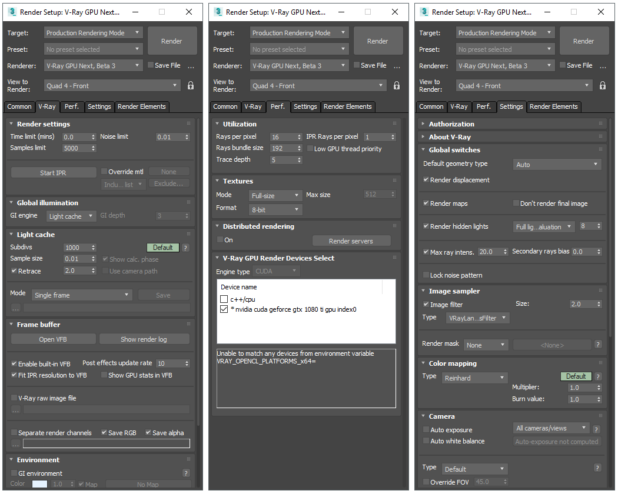The width and height of the screenshot is (618, 494).
Task: Click the help icon beside GI environment
Action: point(185,473)
